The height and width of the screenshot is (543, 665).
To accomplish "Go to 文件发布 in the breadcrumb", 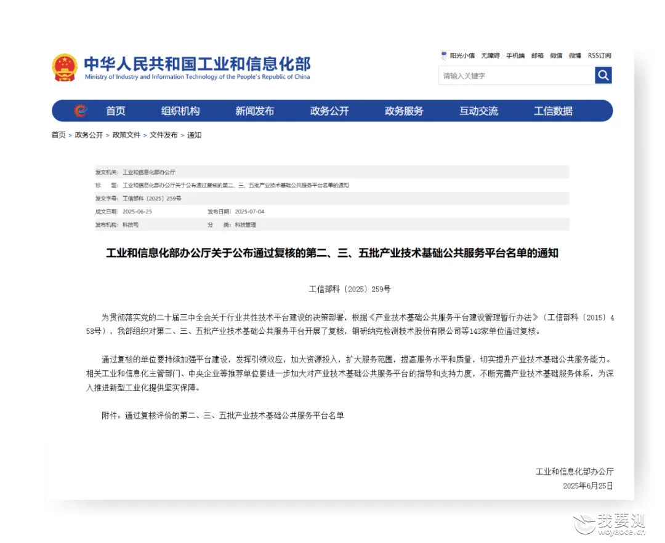I will tap(164, 135).
